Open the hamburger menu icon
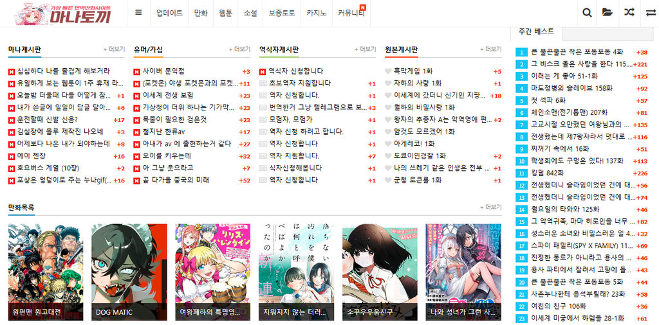The height and width of the screenshot is (325, 659). (x=138, y=12)
